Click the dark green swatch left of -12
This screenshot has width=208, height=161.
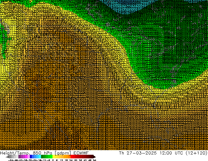[42, 156]
